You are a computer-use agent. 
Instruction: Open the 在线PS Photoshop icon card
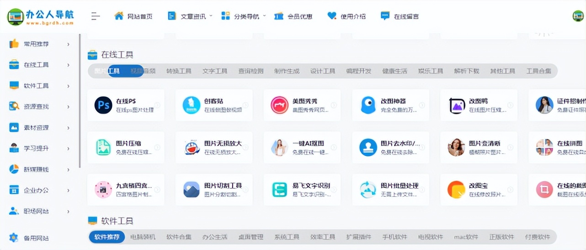click(103, 105)
